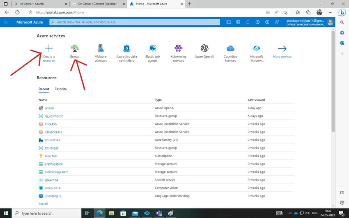Open the Bonsai service
The width and height of the screenshot is (349, 218).
pyautogui.click(x=75, y=51)
